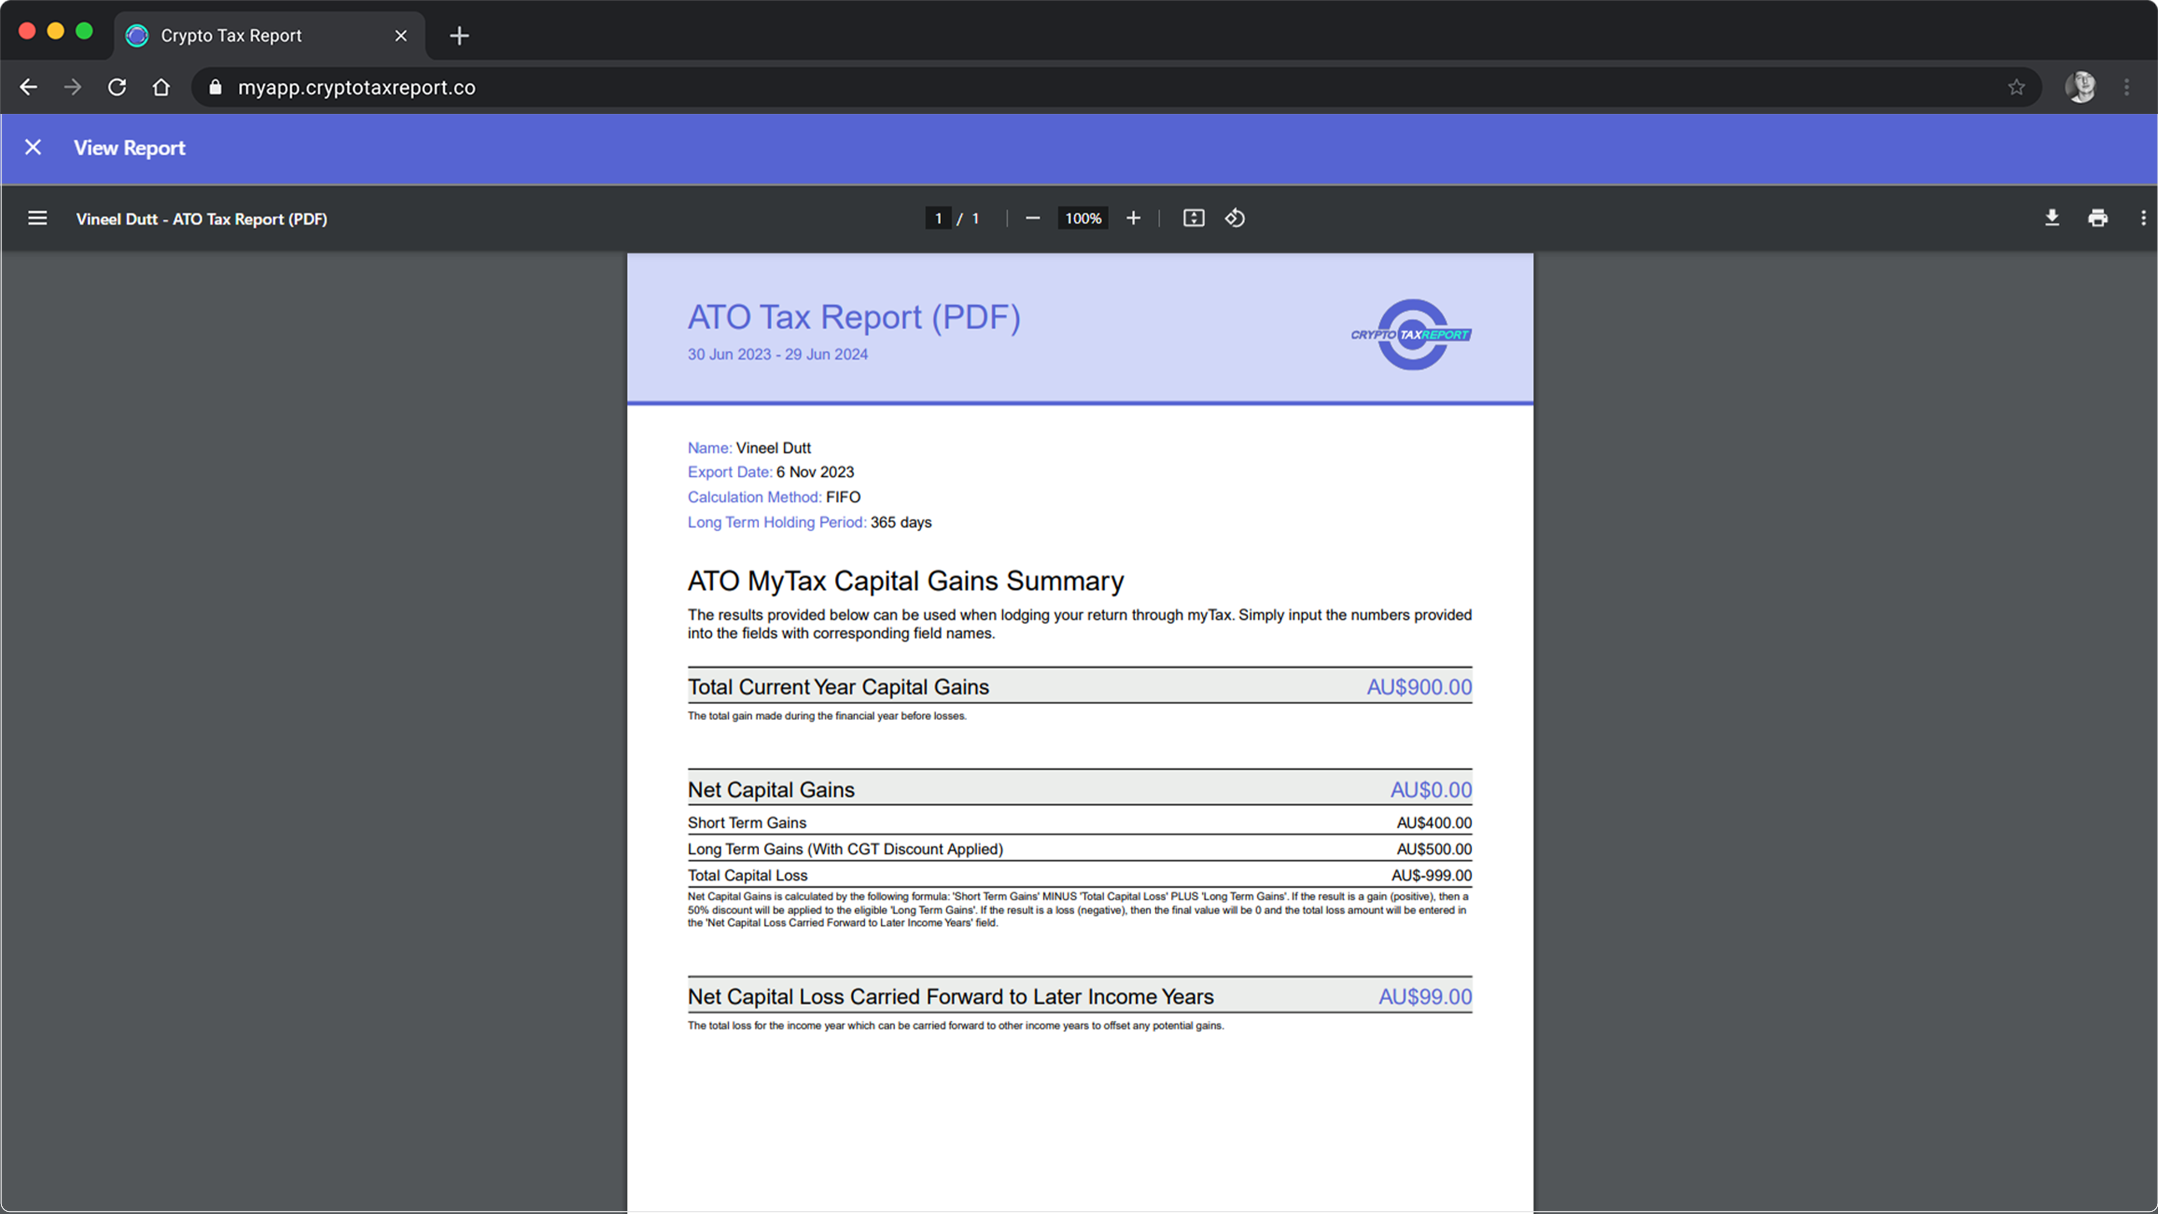Click the export date 6 Nov 2023
The width and height of the screenshot is (2158, 1214).
[815, 472]
